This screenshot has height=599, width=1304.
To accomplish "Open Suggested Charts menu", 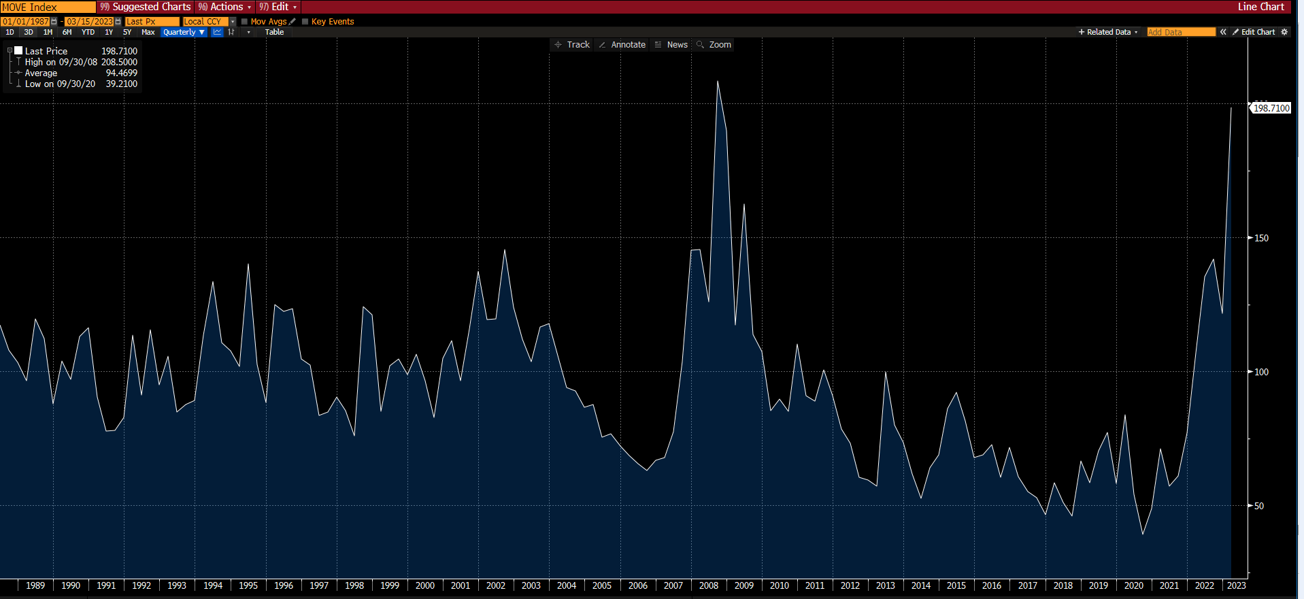I will 146,7.
